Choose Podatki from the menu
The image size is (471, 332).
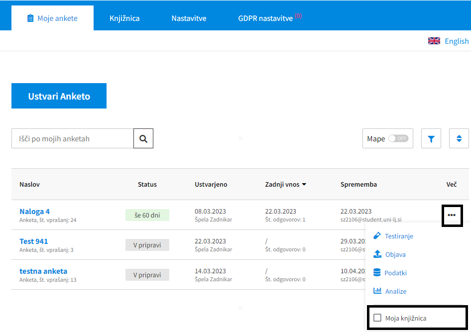click(396, 273)
